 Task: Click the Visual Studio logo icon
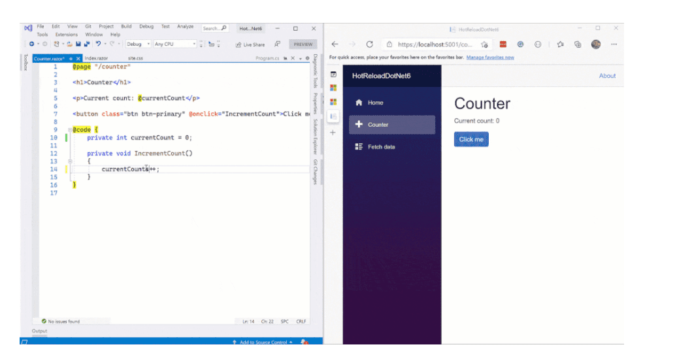point(28,28)
